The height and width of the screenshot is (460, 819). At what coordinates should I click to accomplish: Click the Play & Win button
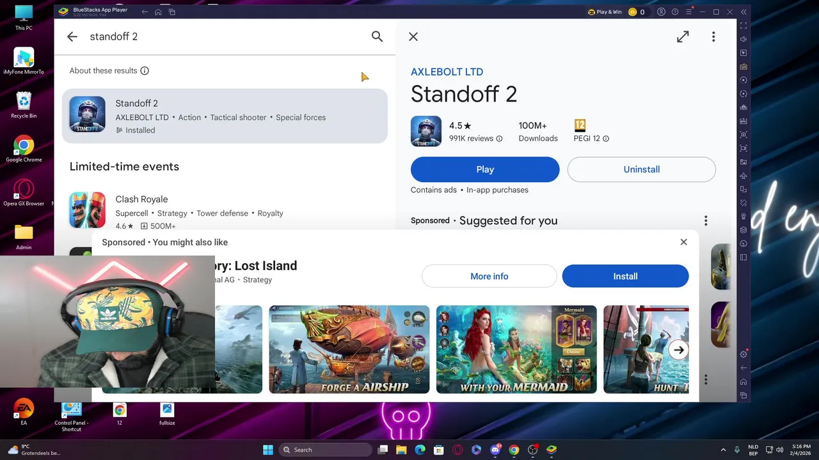pos(605,11)
